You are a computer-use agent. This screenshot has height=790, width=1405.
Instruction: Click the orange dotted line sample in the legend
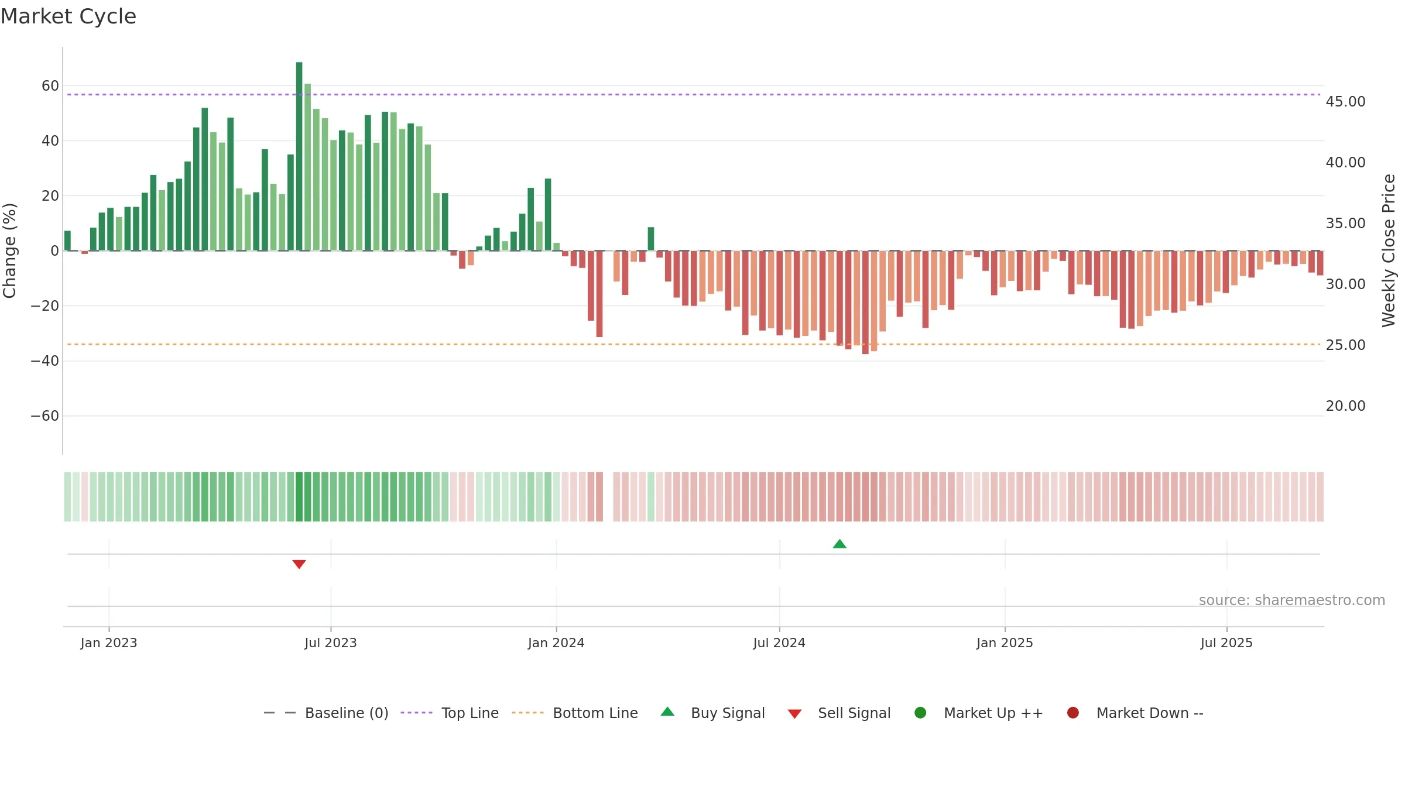point(527,713)
